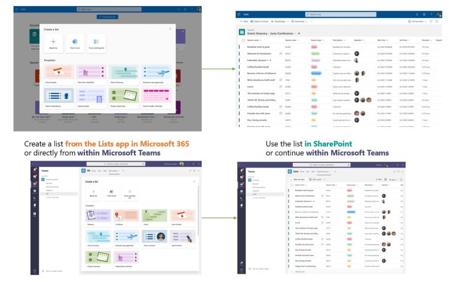Add a tab with the plus in HR channel
The image size is (455, 282).
[123, 171]
